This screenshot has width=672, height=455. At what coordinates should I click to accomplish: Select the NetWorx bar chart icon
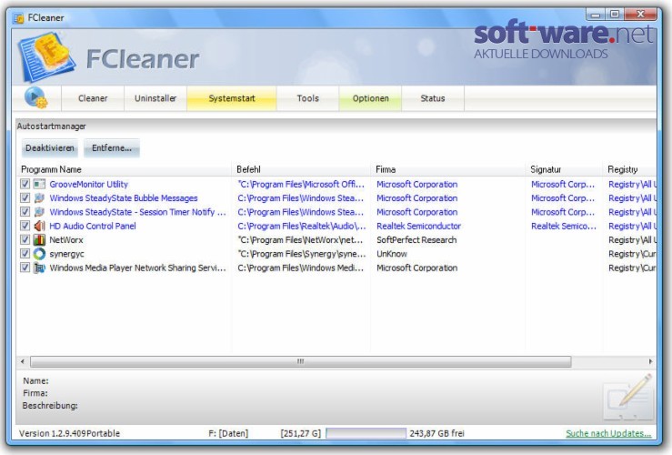(39, 239)
